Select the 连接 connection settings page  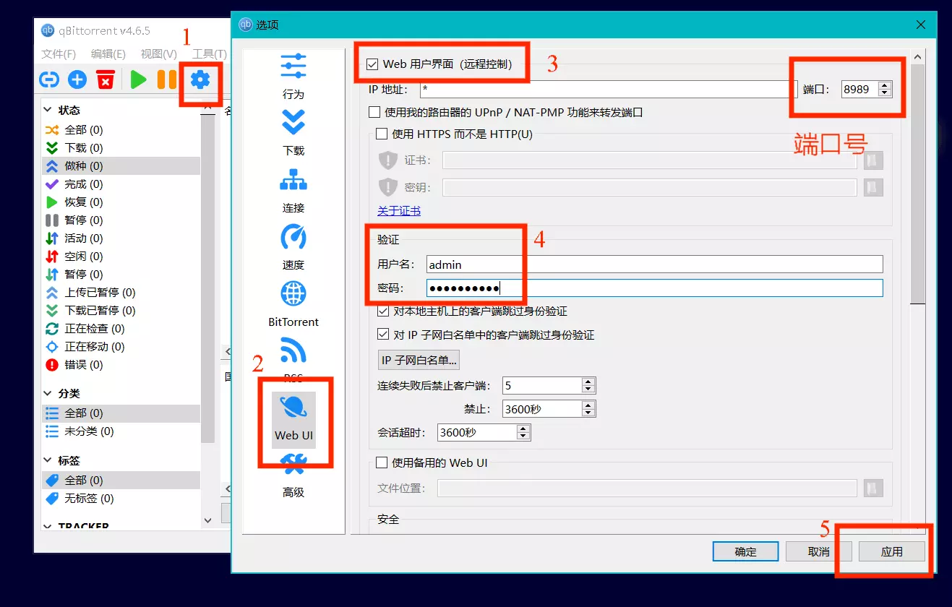[293, 191]
